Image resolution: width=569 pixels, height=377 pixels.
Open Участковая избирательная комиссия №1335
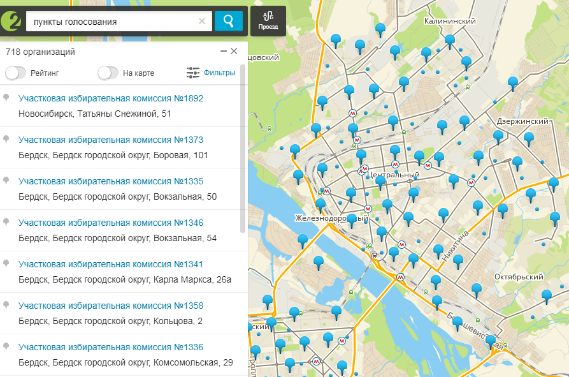pos(111,181)
